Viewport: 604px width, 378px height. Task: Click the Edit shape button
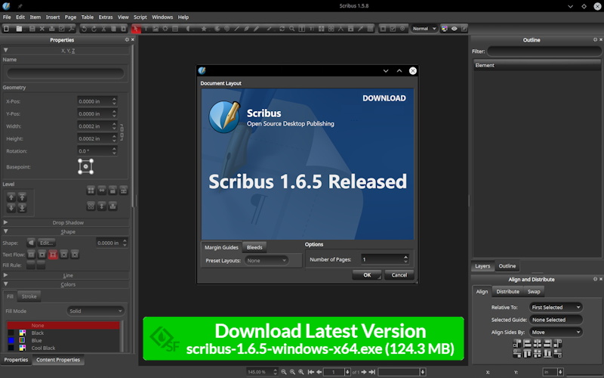pyautogui.click(x=46, y=243)
